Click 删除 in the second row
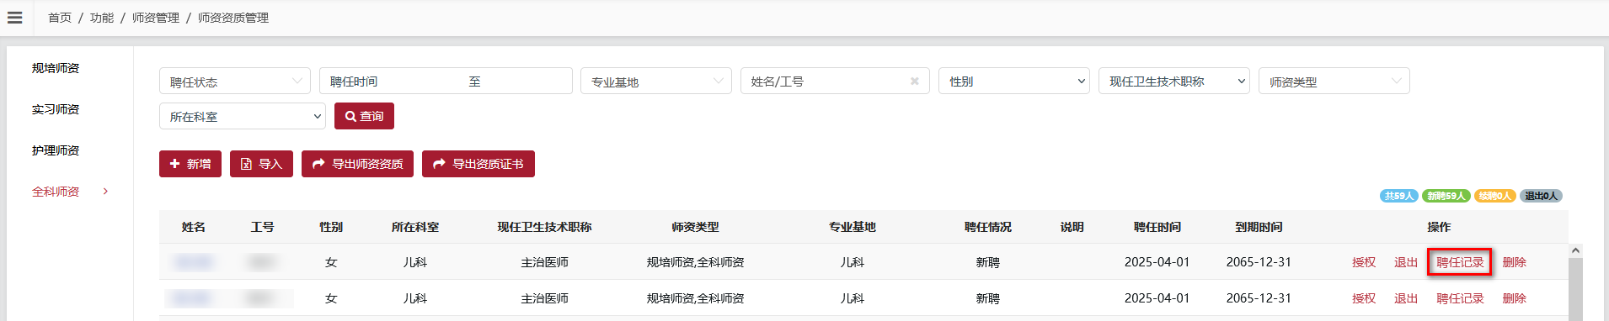1609x321 pixels. [x=1515, y=298]
